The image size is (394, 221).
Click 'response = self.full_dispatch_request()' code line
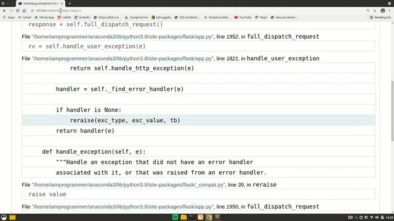pos(198,25)
